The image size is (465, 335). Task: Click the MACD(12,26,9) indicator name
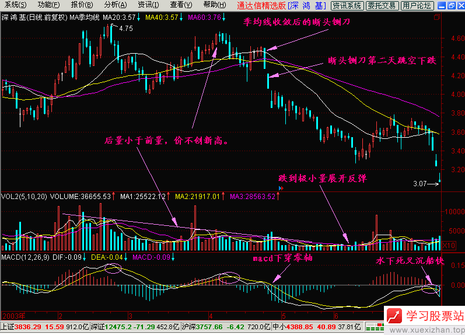(x=25, y=257)
